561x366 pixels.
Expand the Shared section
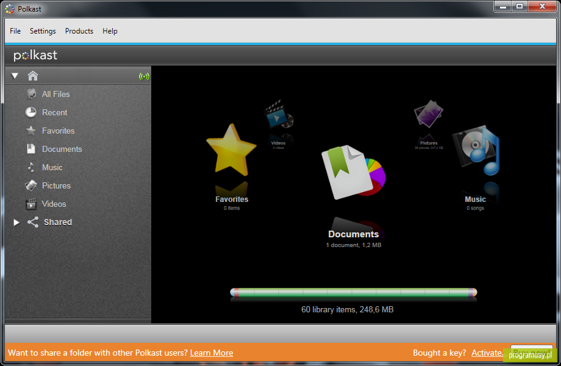16,222
